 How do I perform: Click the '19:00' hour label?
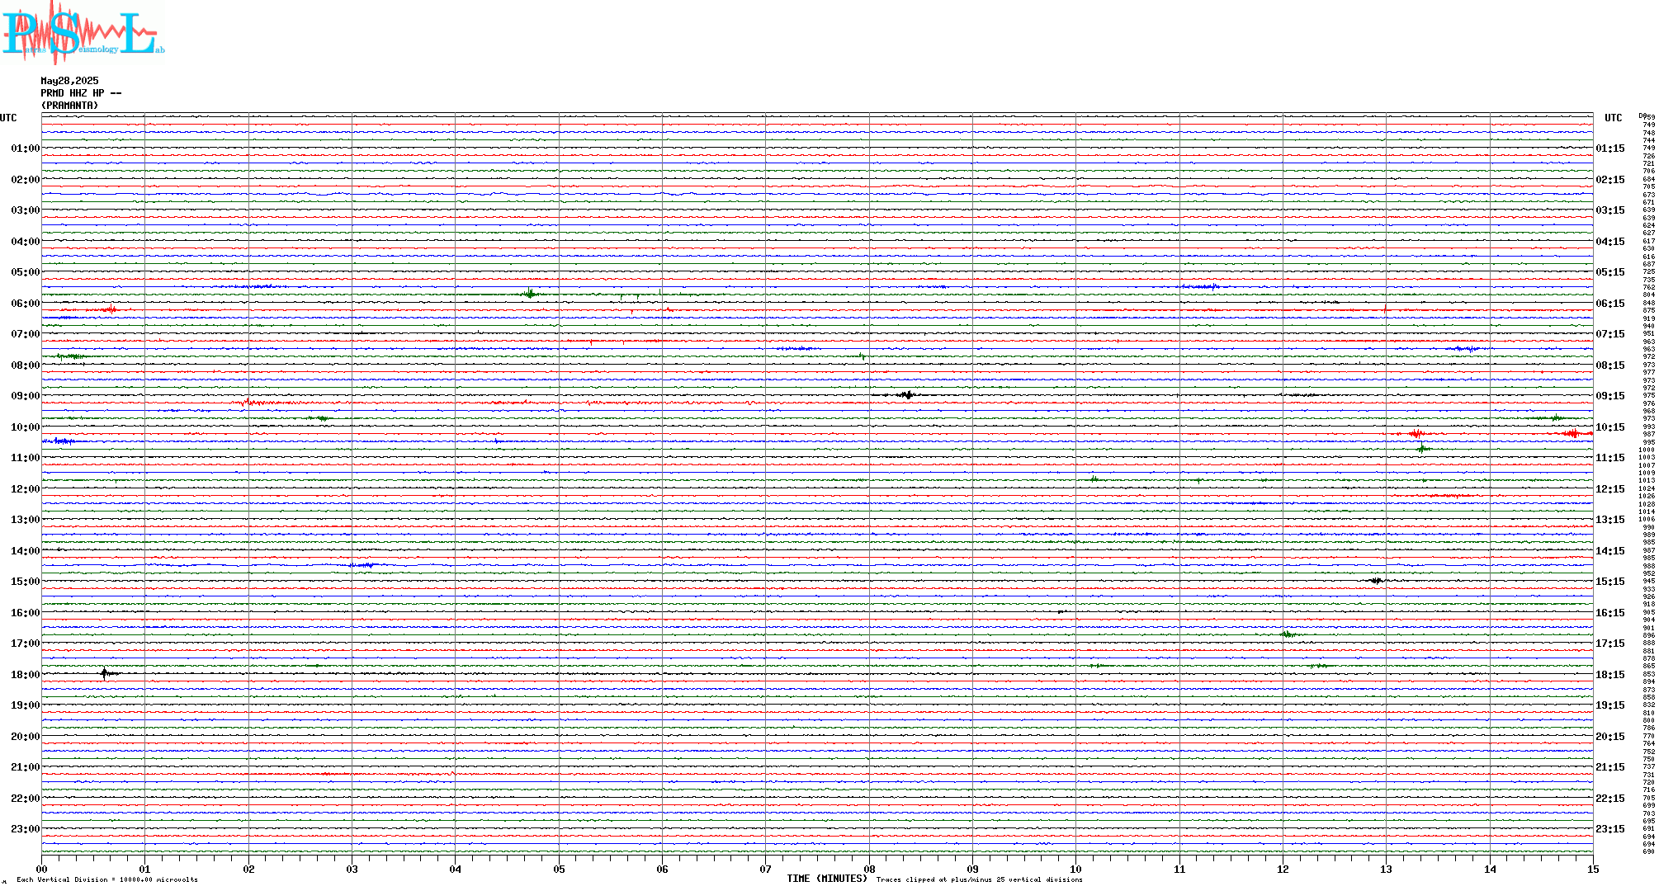point(25,705)
